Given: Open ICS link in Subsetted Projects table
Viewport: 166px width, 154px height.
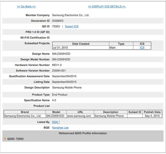Looking at the screenshot, I should (142, 48).
